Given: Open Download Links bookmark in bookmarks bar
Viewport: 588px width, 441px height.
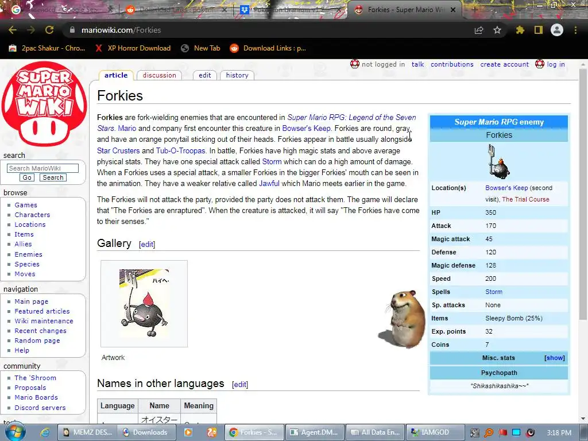Looking at the screenshot, I should tap(268, 48).
